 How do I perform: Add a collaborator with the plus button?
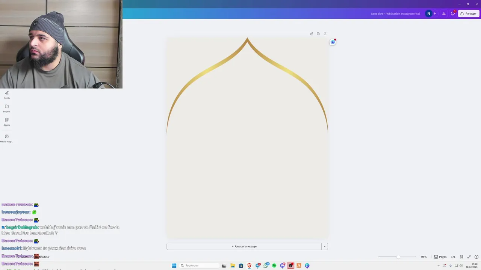(x=435, y=13)
